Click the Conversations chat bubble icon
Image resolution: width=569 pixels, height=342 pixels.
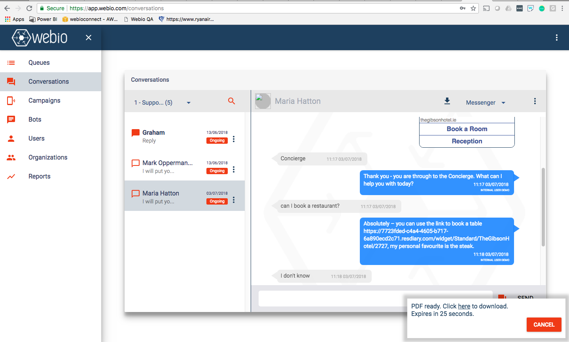click(11, 82)
